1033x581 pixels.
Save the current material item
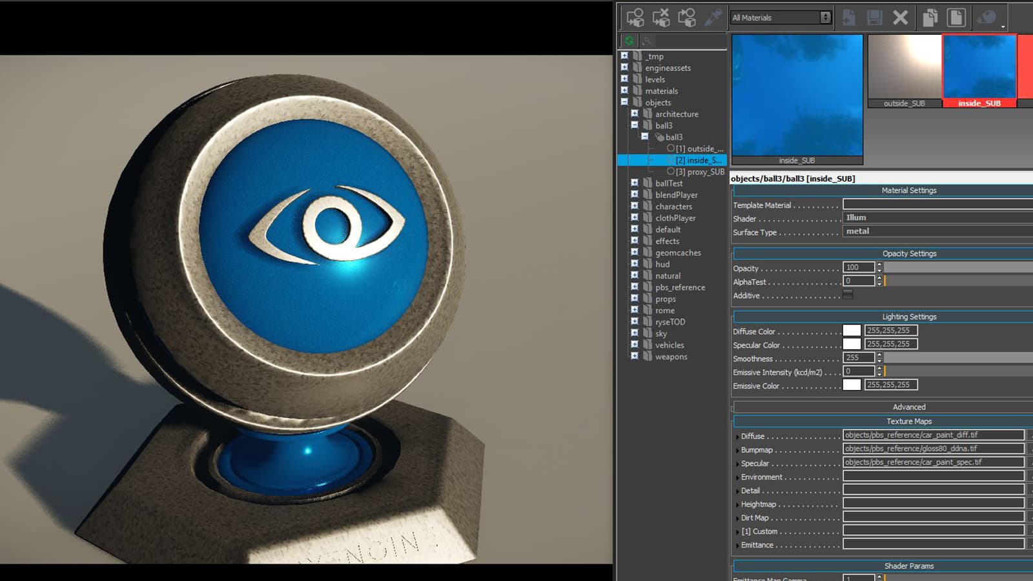click(876, 17)
